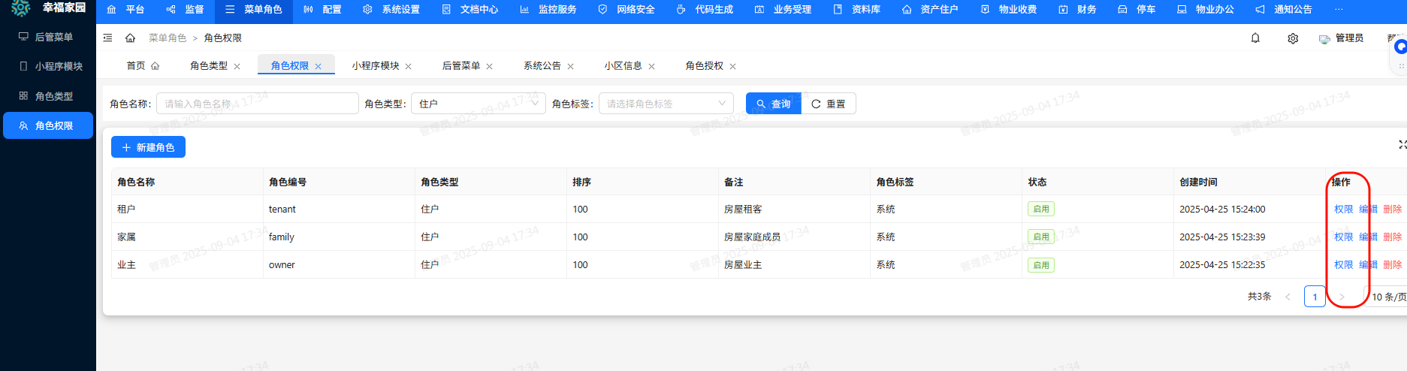This screenshot has height=371, width=1407.
Task: Open the 角色标签 dropdown
Action: pyautogui.click(x=666, y=104)
